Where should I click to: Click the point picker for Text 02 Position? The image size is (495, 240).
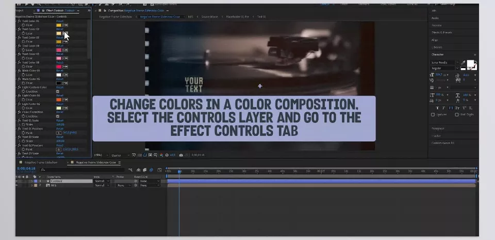(x=59, y=149)
